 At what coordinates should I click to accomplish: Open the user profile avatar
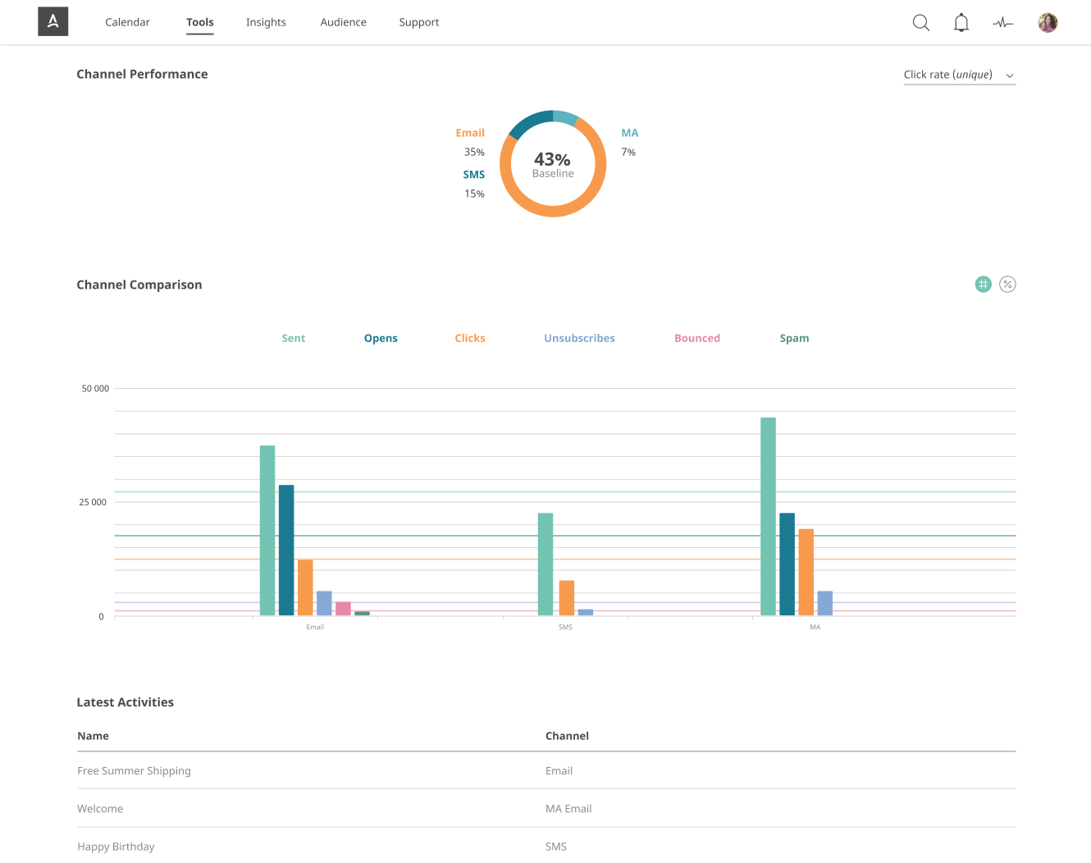coord(1048,22)
